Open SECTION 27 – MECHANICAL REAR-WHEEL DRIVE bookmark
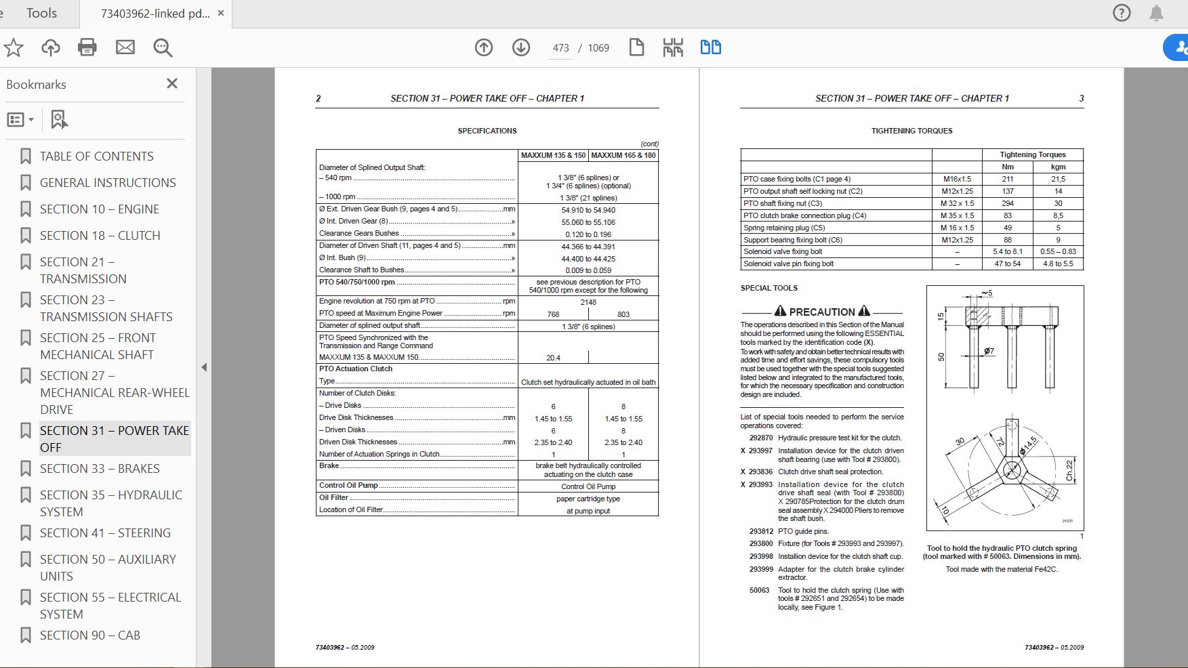 [x=115, y=392]
